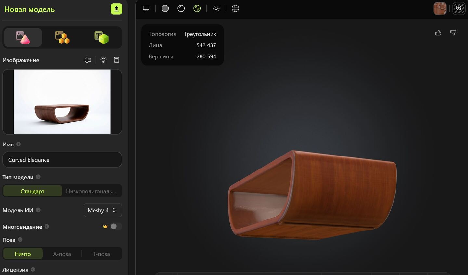Viewport: 468px width, 275px height.
Task: Select the Т-поза option
Action: pyautogui.click(x=101, y=254)
